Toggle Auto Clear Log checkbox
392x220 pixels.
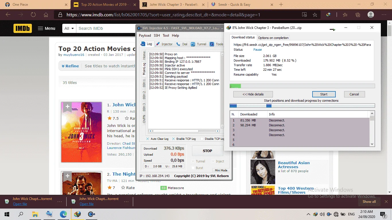click(x=148, y=139)
